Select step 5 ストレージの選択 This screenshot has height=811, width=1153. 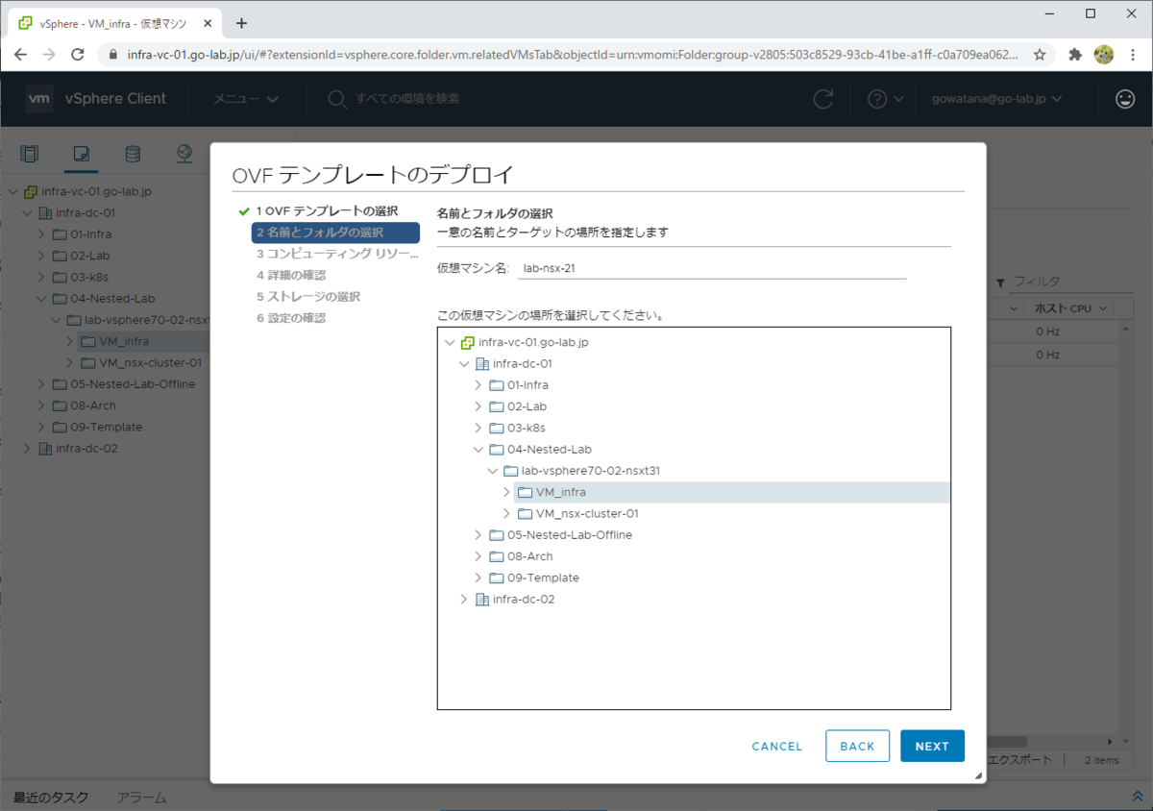click(x=308, y=297)
